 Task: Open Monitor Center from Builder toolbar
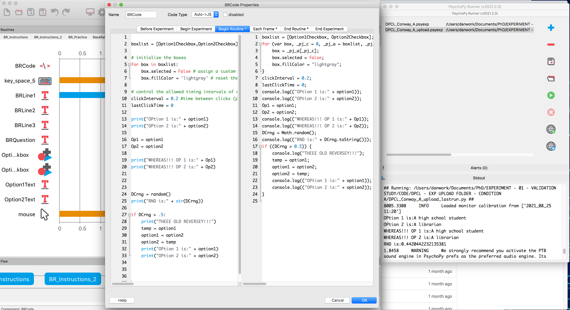(x=90, y=12)
